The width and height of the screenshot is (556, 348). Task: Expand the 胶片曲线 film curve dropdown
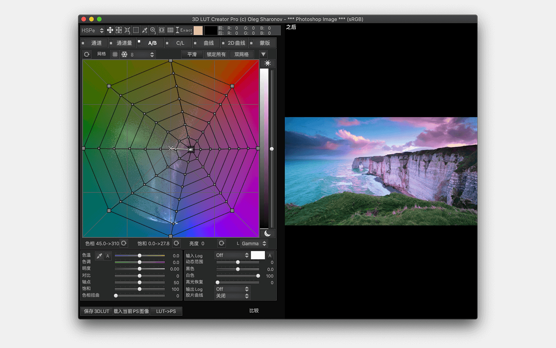tap(232, 296)
